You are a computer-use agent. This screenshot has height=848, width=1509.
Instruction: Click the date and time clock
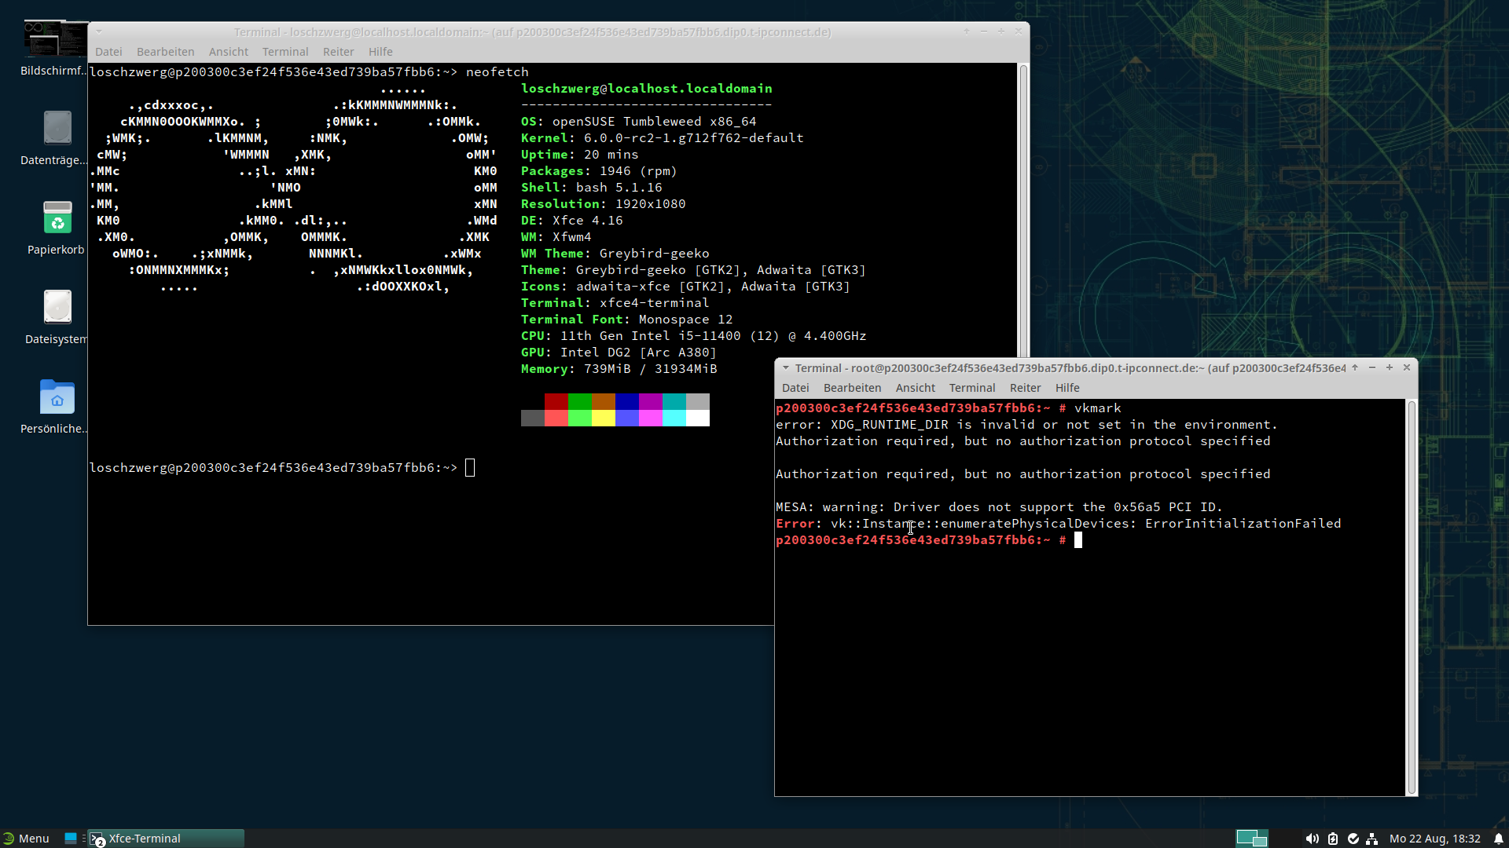point(1434,839)
